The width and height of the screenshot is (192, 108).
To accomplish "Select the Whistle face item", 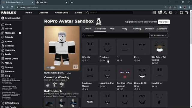I will click(90, 47).
